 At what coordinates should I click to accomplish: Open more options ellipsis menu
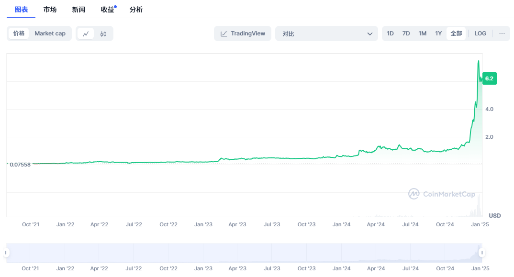click(x=502, y=33)
